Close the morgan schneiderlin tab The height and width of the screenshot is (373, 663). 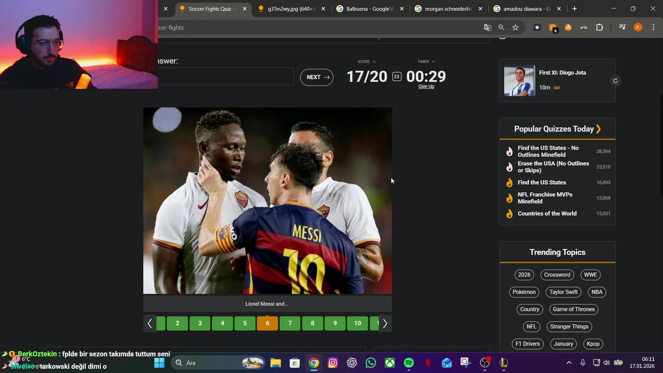[x=480, y=9]
